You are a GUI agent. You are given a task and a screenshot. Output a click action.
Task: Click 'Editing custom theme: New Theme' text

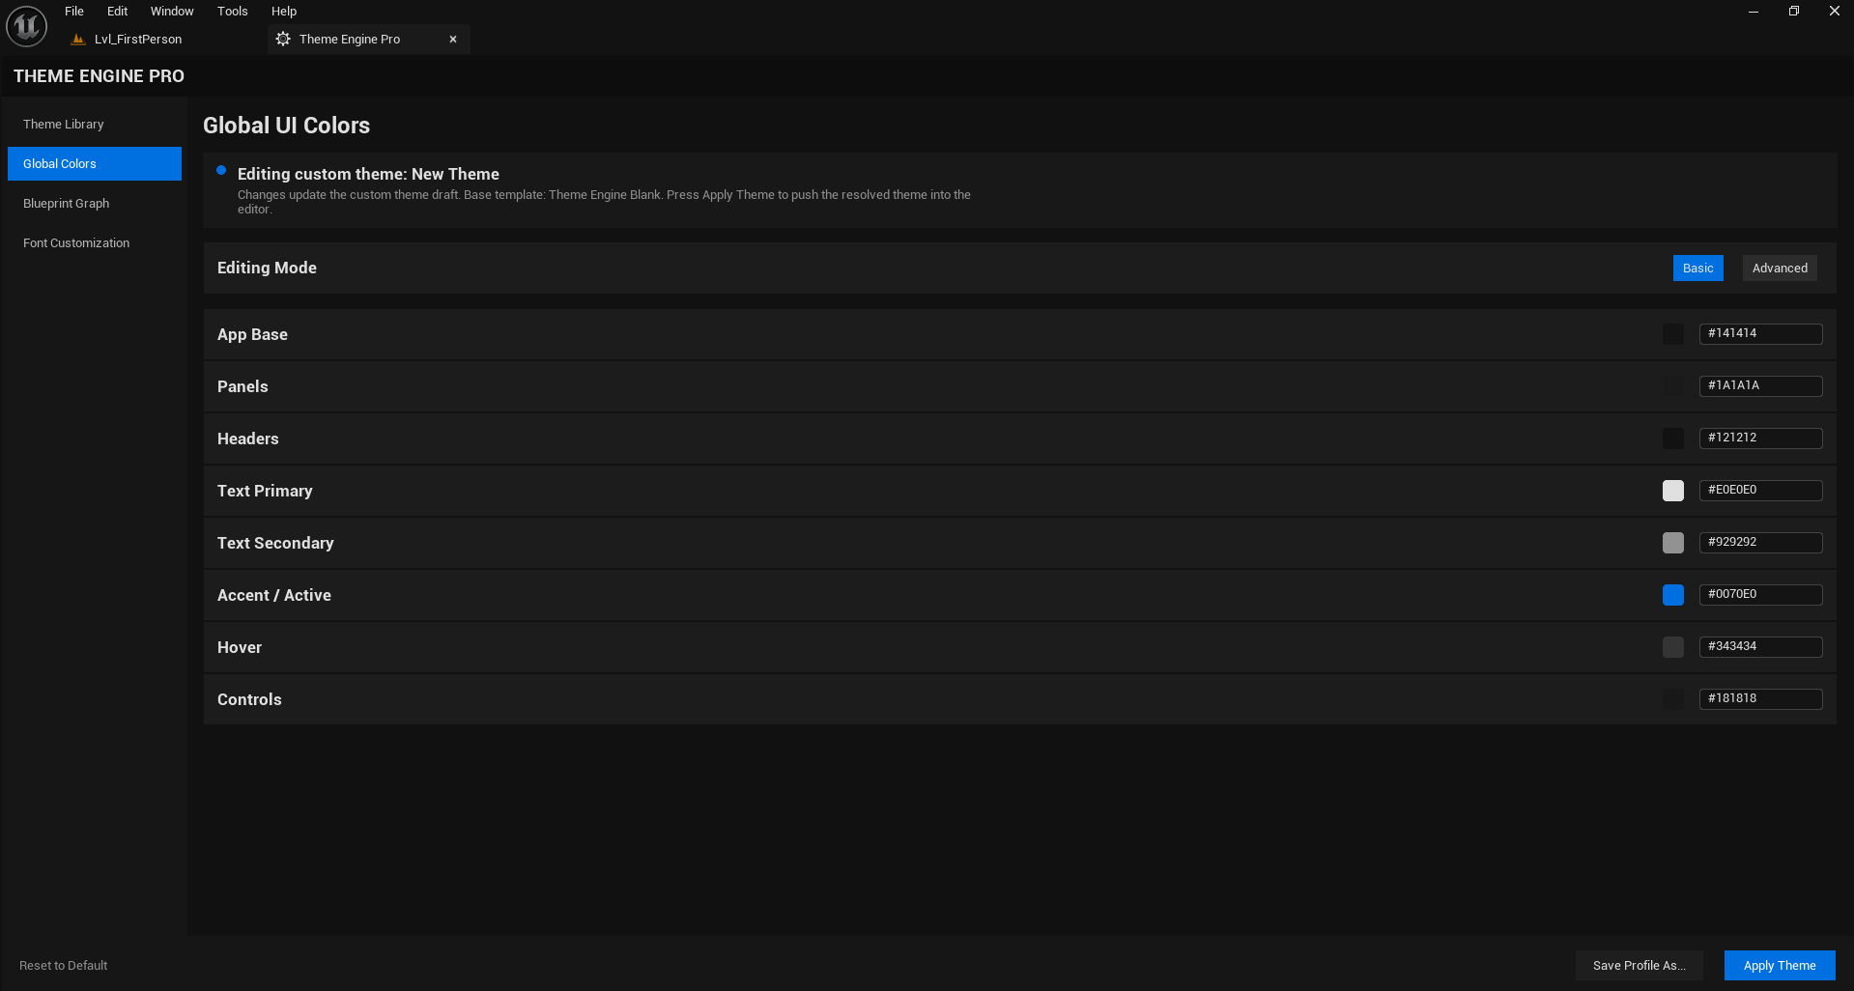[x=368, y=174]
